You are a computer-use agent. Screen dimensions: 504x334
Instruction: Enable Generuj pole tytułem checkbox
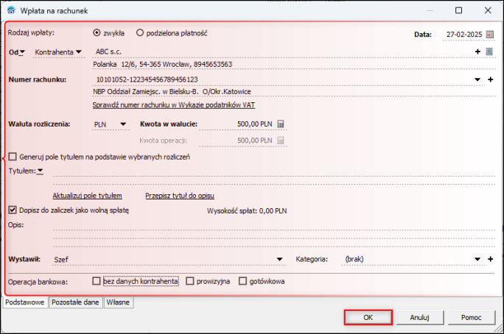tap(13, 157)
